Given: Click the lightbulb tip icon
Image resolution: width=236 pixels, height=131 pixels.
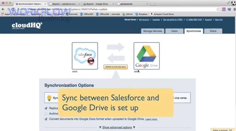Looking at the screenshot, I should 49,98.
